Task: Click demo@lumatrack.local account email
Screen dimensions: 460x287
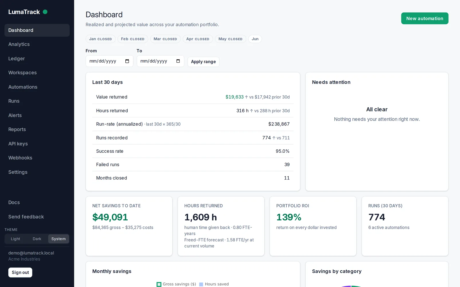Action: [x=31, y=253]
